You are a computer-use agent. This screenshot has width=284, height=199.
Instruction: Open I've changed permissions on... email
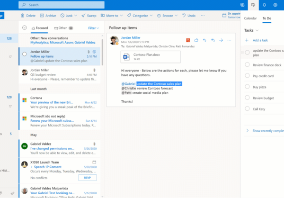[60, 148]
